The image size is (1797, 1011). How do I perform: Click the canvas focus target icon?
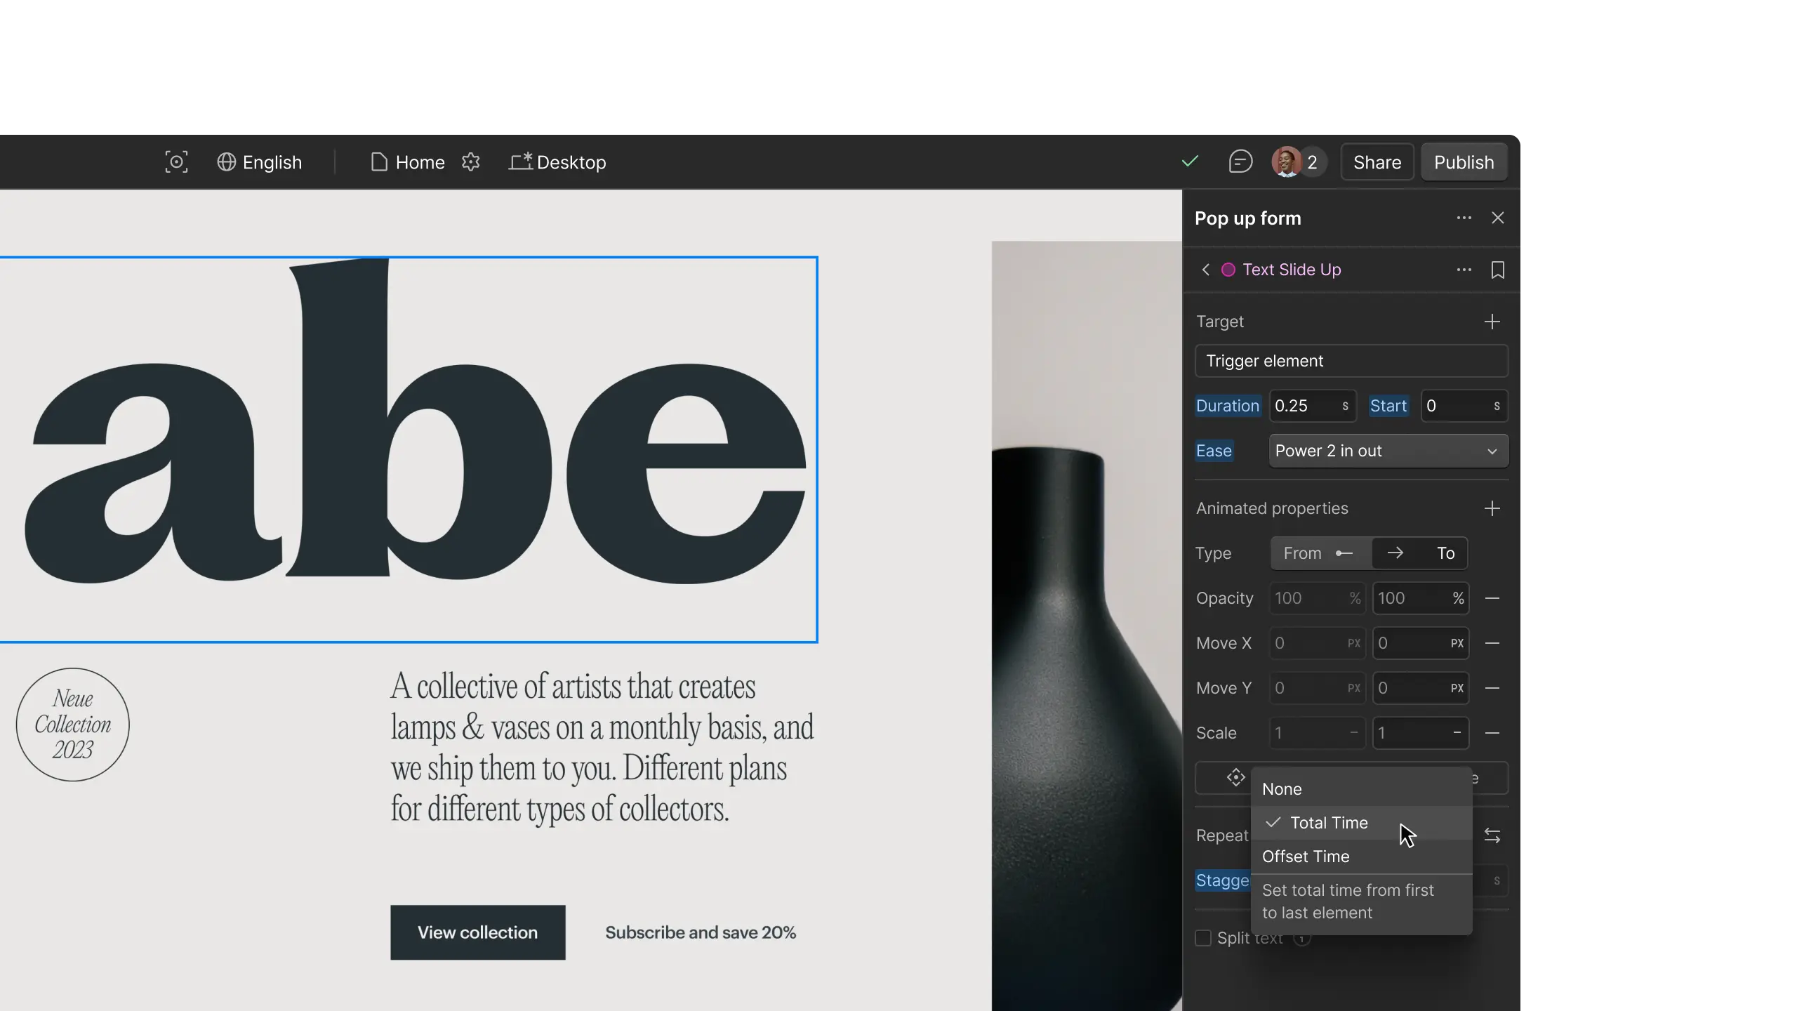[176, 162]
